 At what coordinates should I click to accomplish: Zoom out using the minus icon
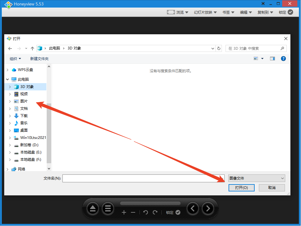click(133, 212)
